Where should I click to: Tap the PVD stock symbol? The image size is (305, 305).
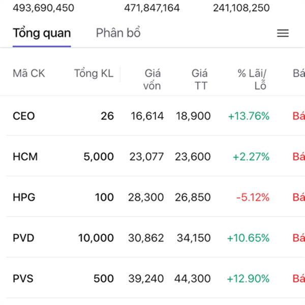(24, 238)
